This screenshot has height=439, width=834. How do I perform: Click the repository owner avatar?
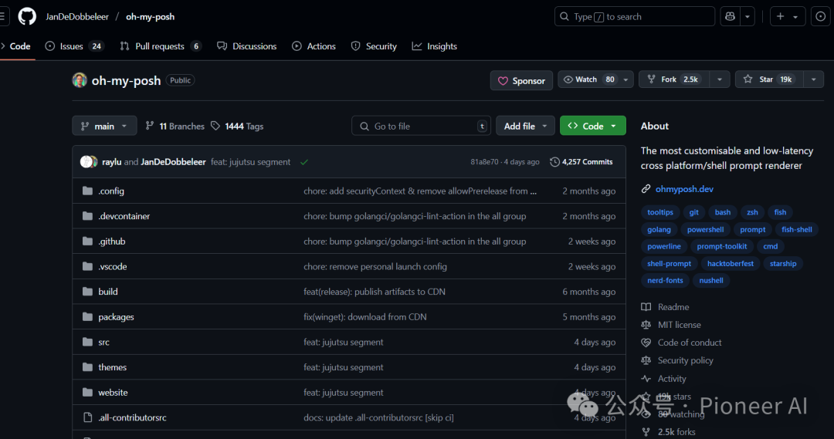[80, 80]
